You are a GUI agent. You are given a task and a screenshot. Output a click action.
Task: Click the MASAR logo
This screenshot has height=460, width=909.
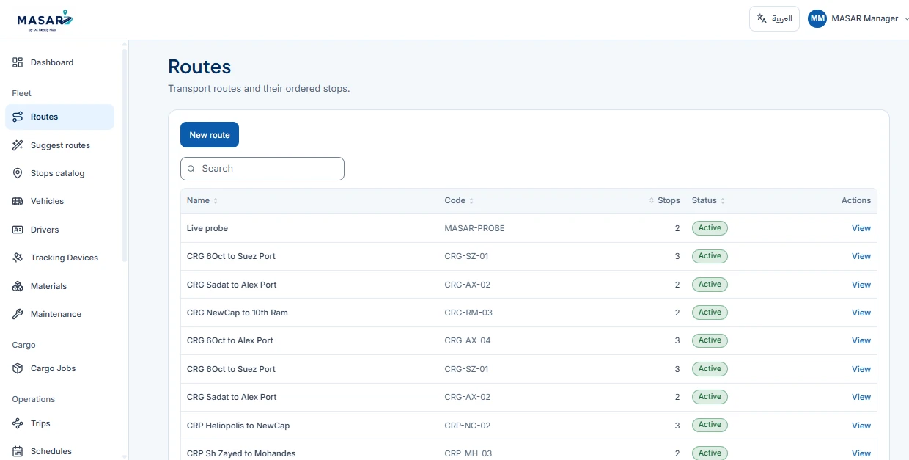pyautogui.click(x=45, y=20)
